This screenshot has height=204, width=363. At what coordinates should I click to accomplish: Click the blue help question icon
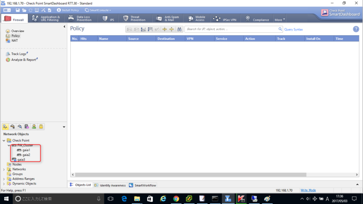356,29
